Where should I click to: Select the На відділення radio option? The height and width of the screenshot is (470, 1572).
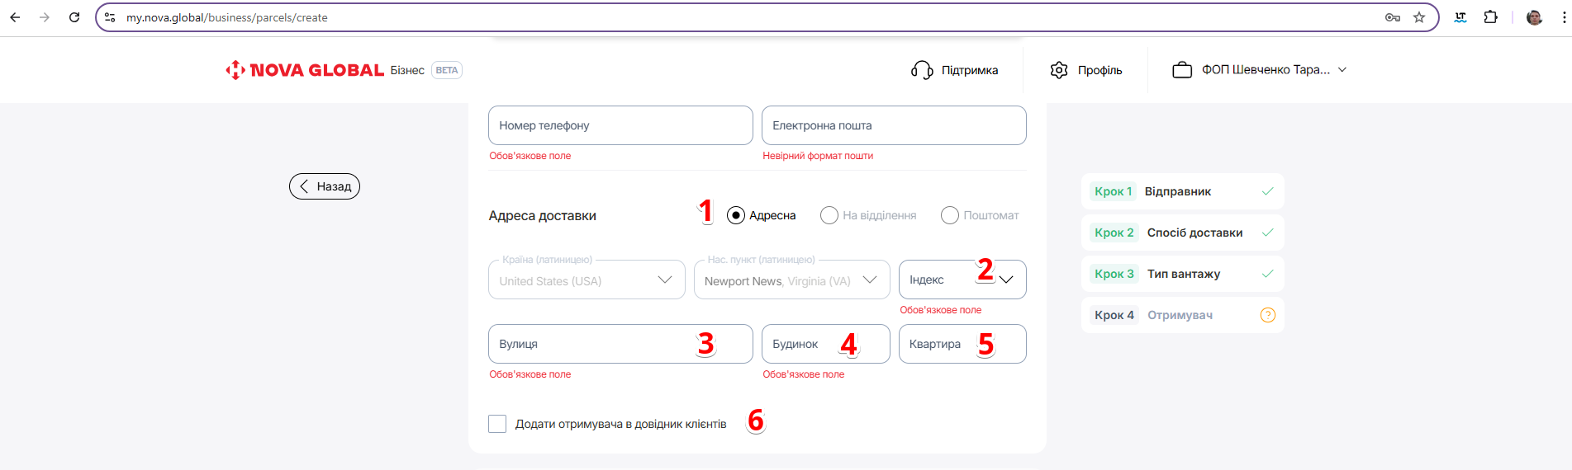[829, 215]
